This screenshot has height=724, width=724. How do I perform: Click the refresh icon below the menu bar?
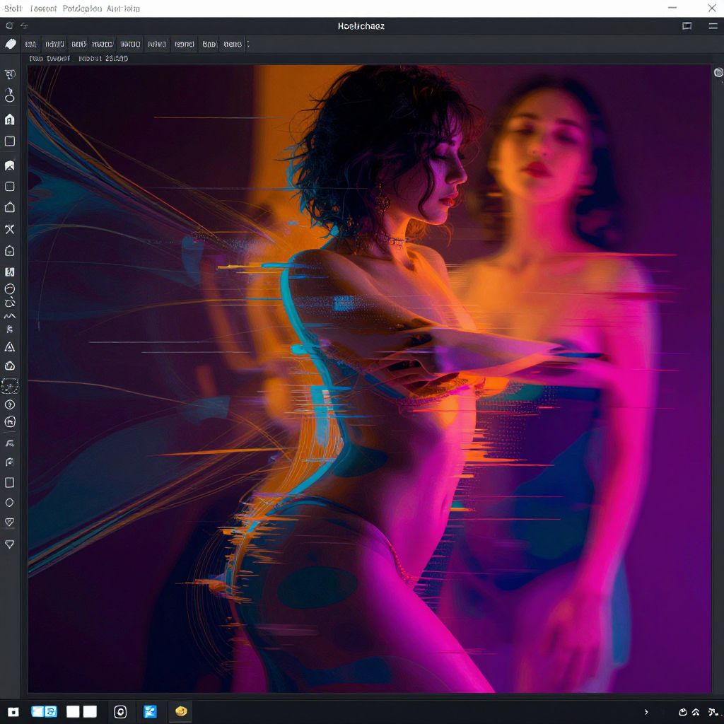tap(10, 25)
